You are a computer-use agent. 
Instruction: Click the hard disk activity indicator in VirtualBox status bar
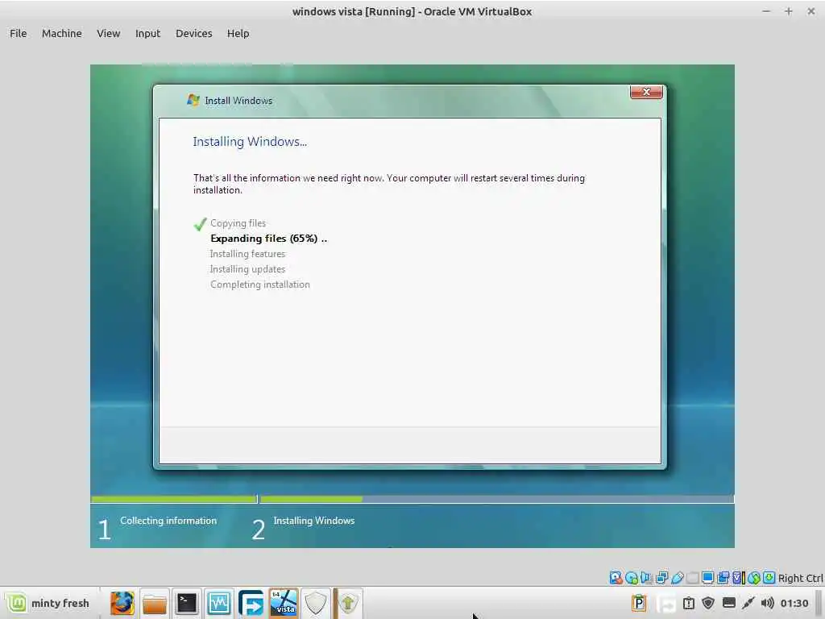[616, 578]
